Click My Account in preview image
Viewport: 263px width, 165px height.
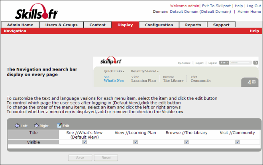pos(184,63)
